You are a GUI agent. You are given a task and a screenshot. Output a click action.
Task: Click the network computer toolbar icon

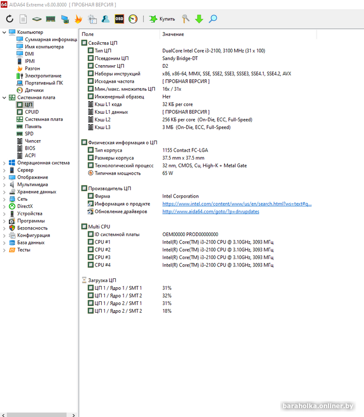coord(65,19)
